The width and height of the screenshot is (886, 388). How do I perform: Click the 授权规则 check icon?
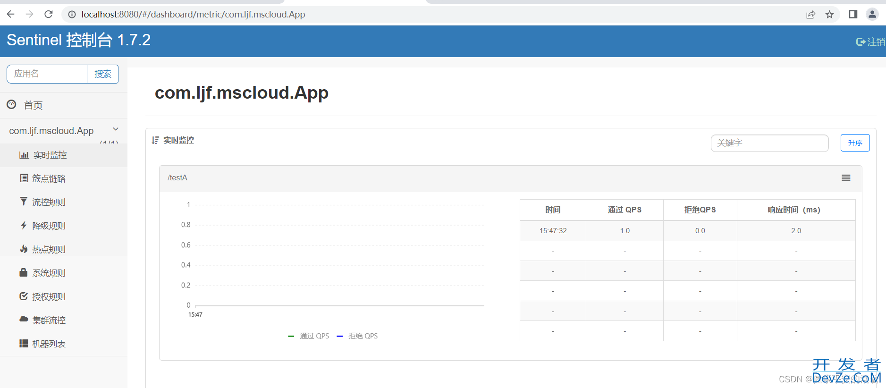point(24,296)
